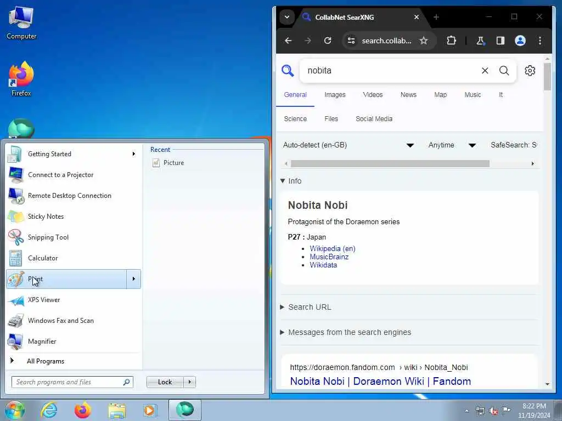Switch to the Science tab
The image size is (562, 421).
coord(295,119)
